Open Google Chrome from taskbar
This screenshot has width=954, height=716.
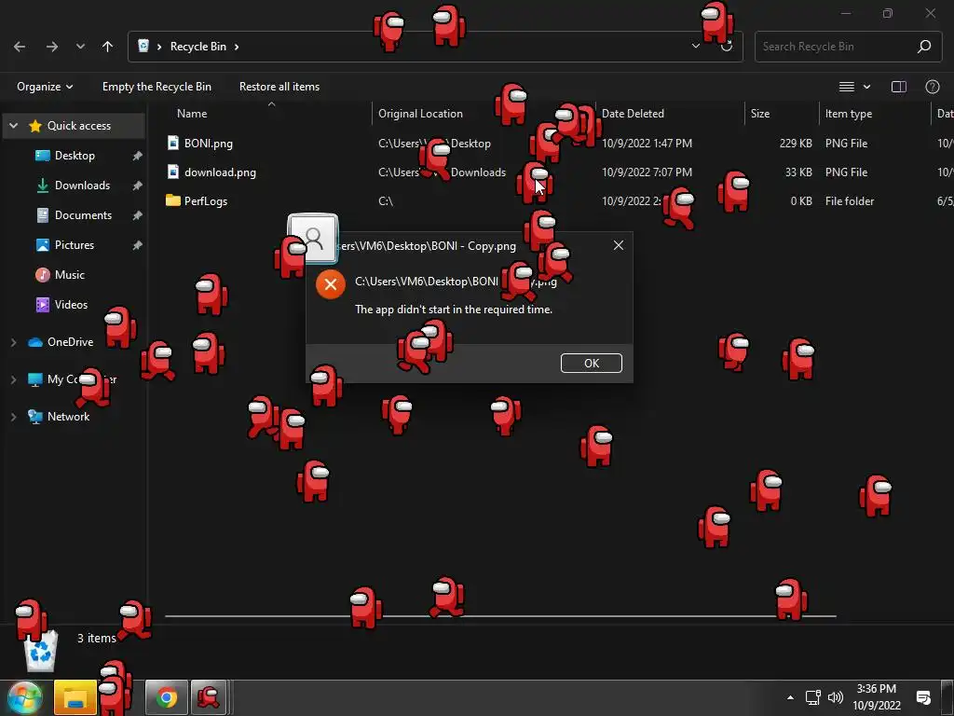coord(166,697)
